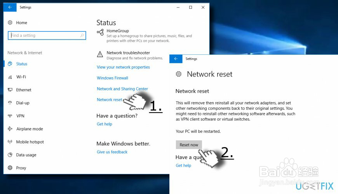The width and height of the screenshot is (338, 194).
Task: Open the HomeGroup setup option
Action: click(x=145, y=36)
